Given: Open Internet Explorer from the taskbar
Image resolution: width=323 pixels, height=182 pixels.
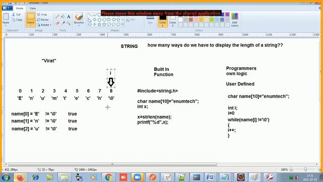Looking at the screenshot, I should pos(35,177).
